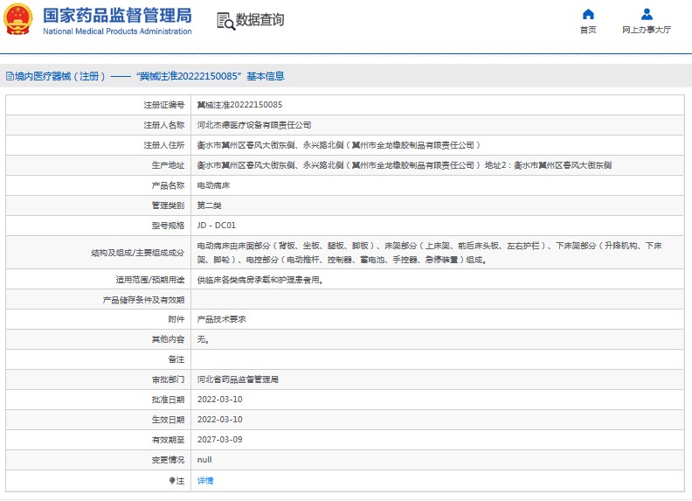Click the bulb icon beside 注 label
The height and width of the screenshot is (501, 692).
pos(172,480)
